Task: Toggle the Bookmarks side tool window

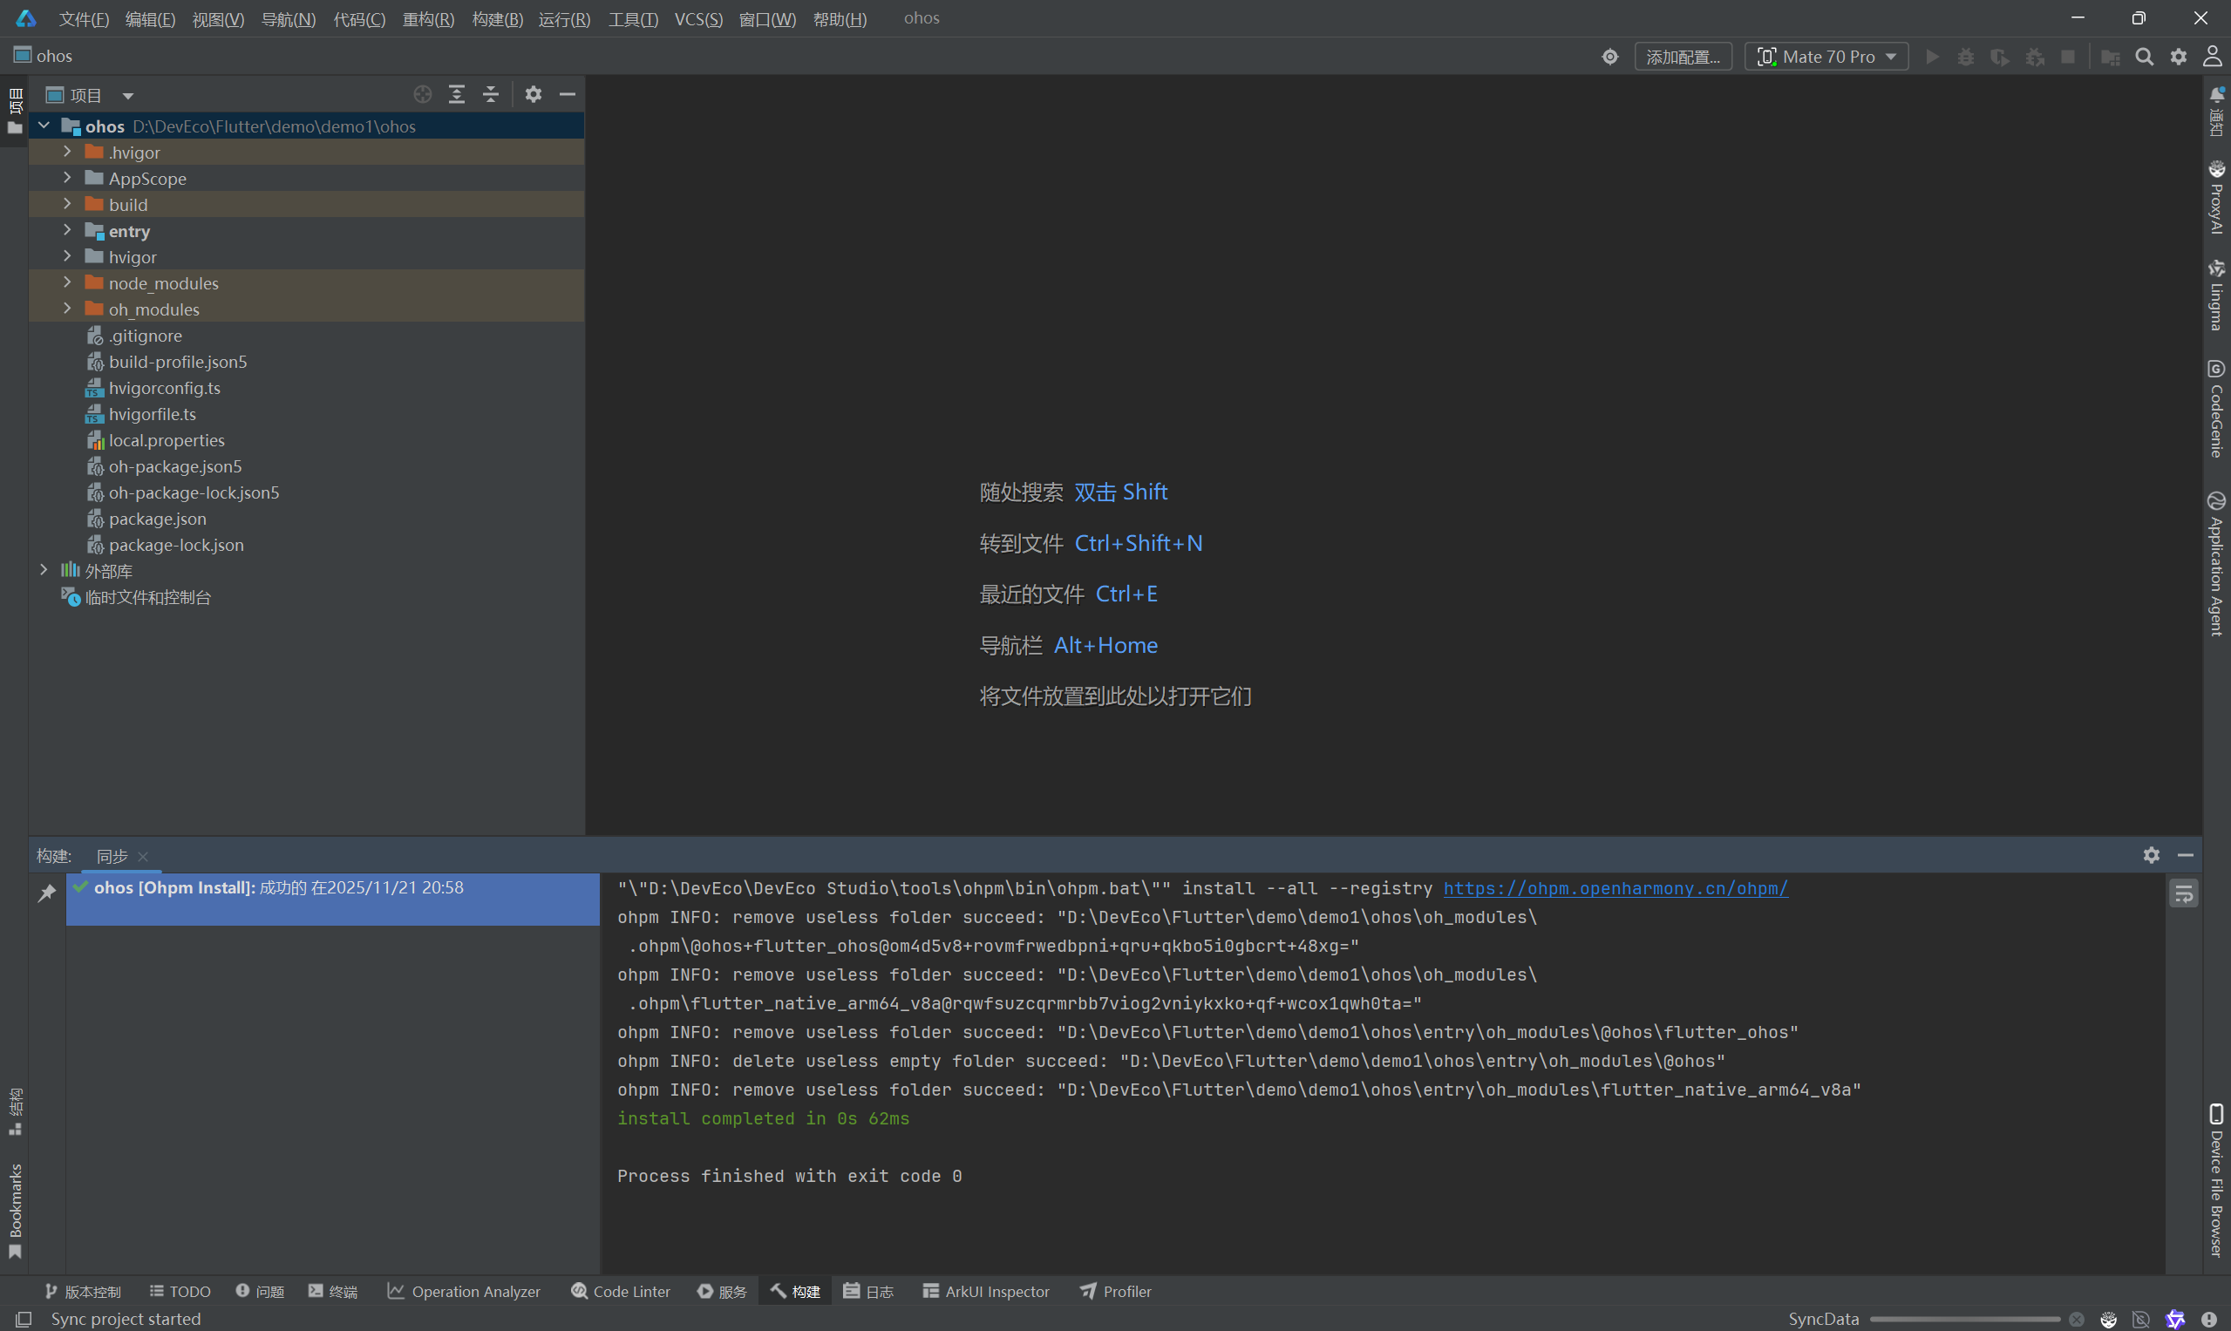Action: coord(14,1212)
